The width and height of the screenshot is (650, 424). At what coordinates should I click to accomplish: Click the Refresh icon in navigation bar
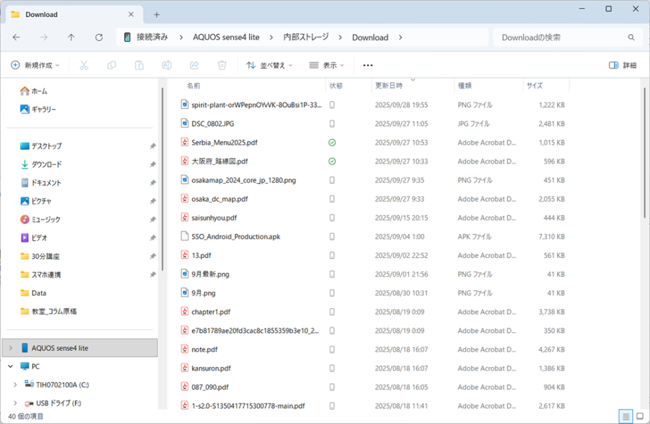click(x=99, y=37)
